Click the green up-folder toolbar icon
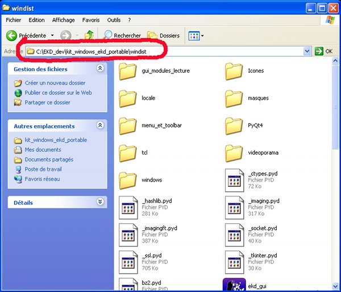This screenshot has height=292, width=341. (89, 35)
